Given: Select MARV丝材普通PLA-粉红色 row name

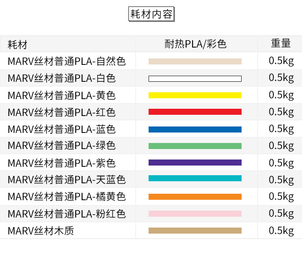Looking at the screenshot, I should pyautogui.click(x=66, y=214).
